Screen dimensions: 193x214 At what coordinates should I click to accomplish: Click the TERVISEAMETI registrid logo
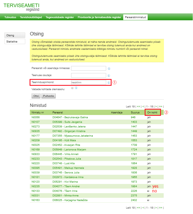pos(21,7)
